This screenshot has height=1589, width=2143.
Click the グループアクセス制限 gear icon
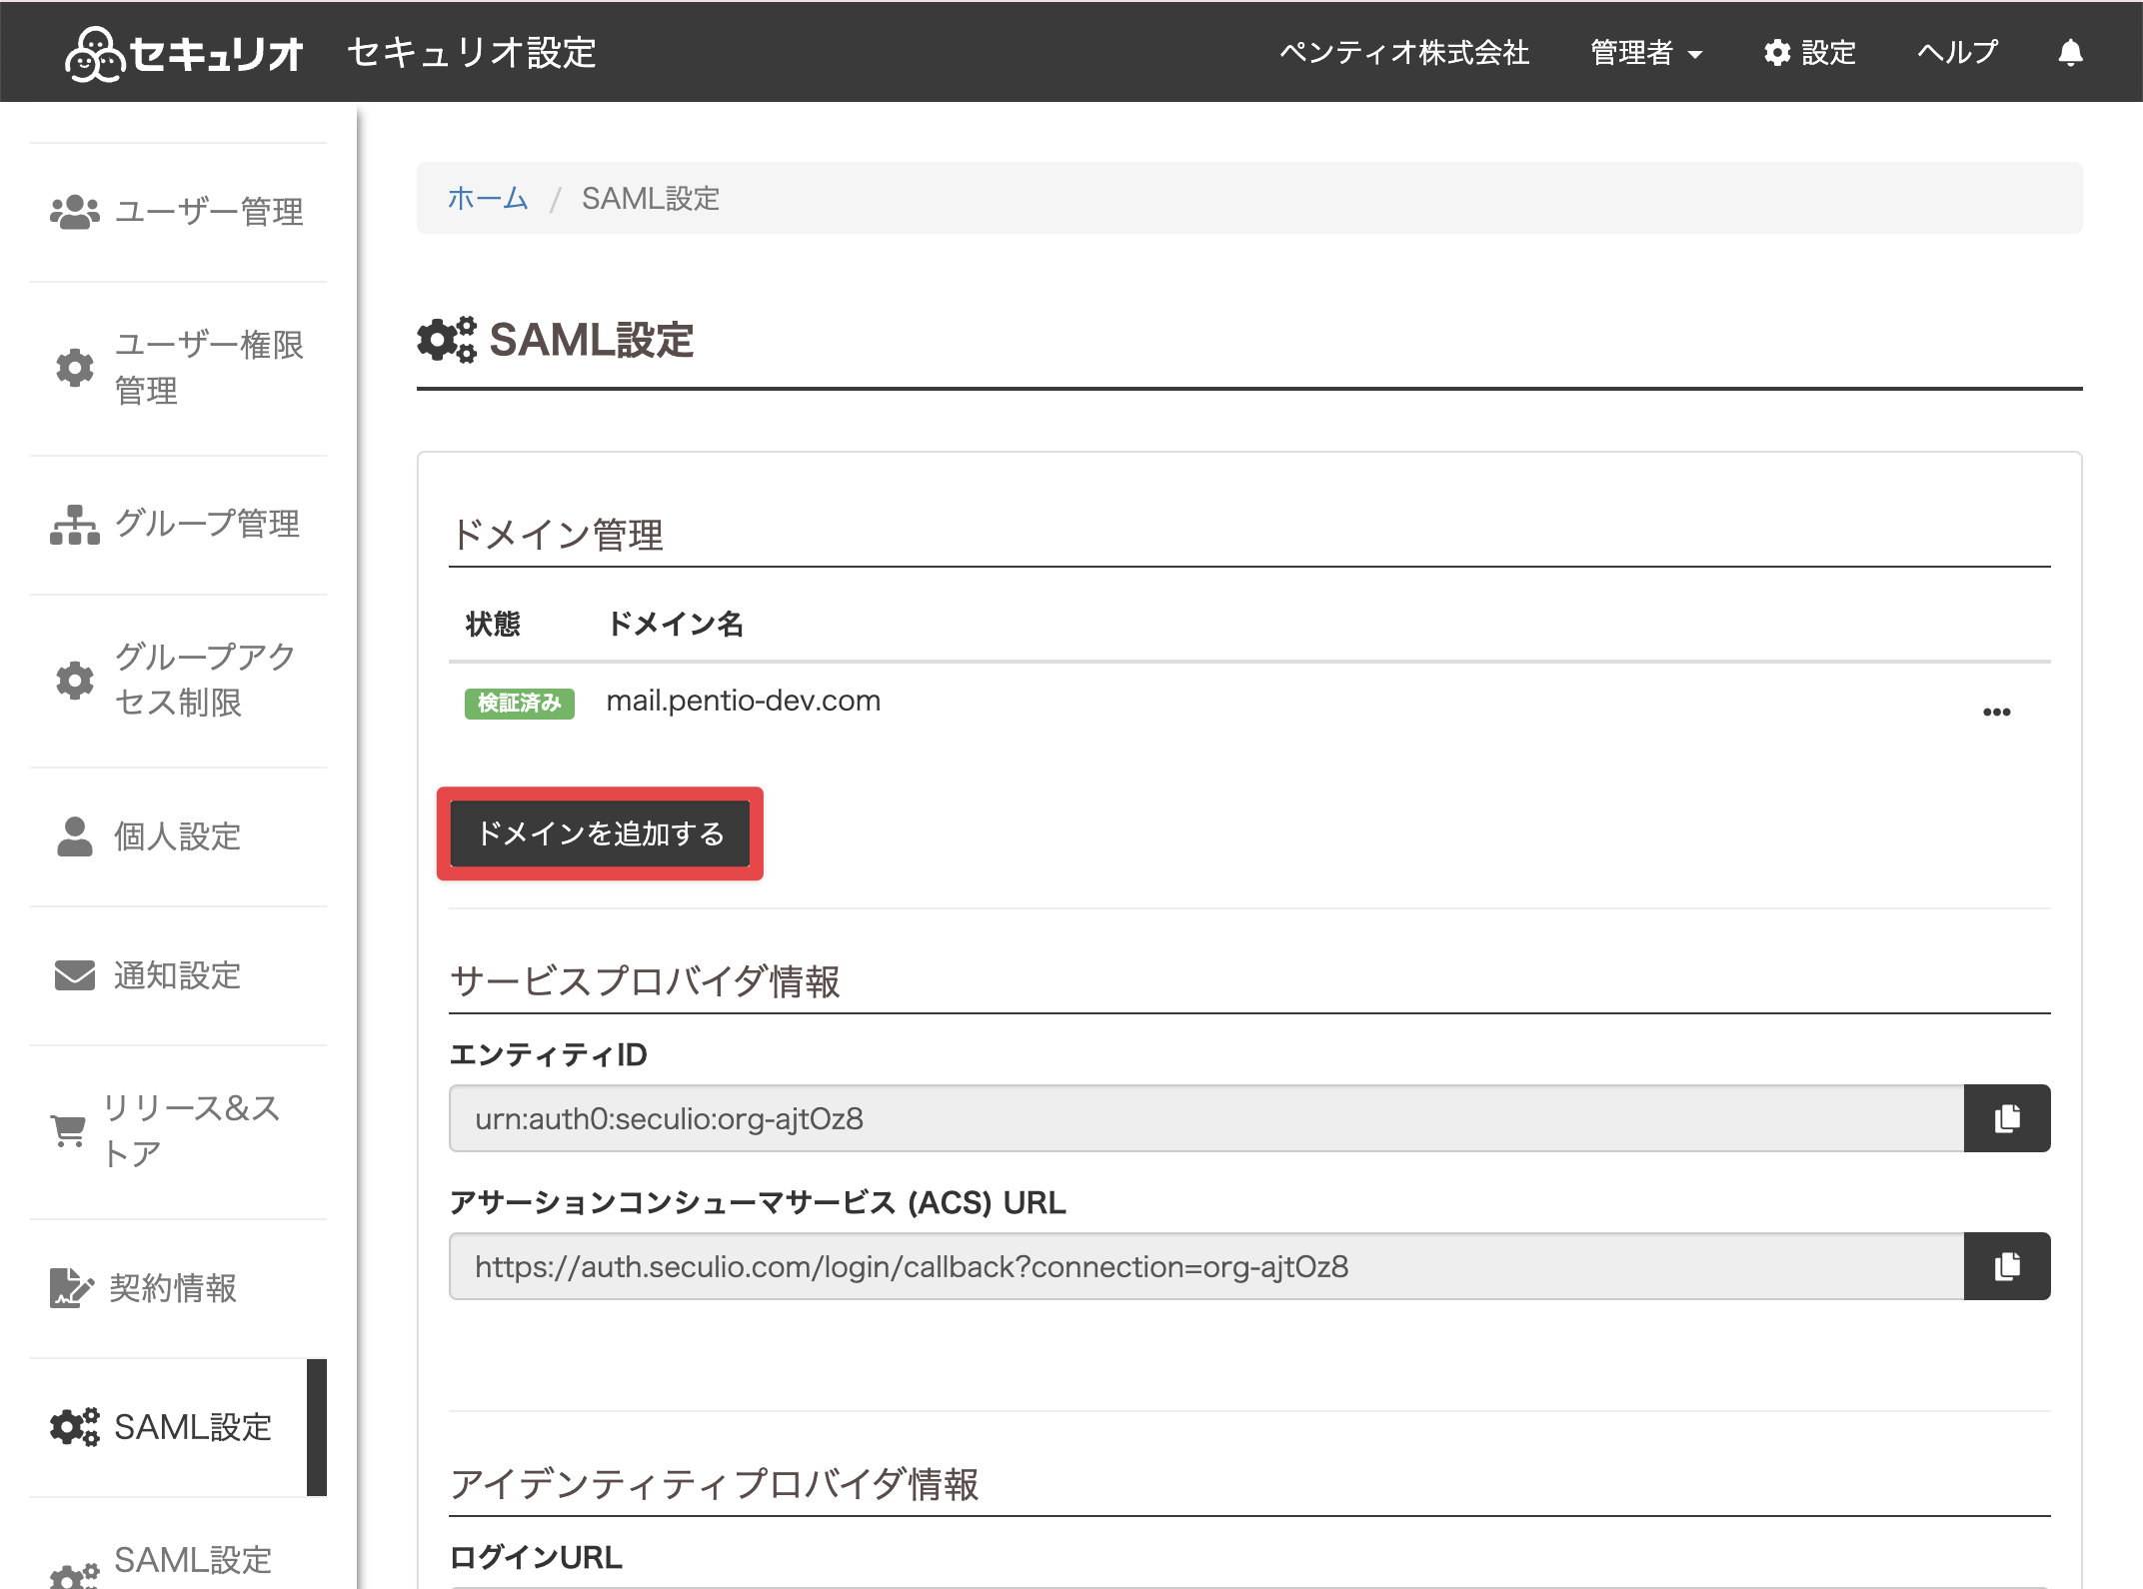click(75, 681)
